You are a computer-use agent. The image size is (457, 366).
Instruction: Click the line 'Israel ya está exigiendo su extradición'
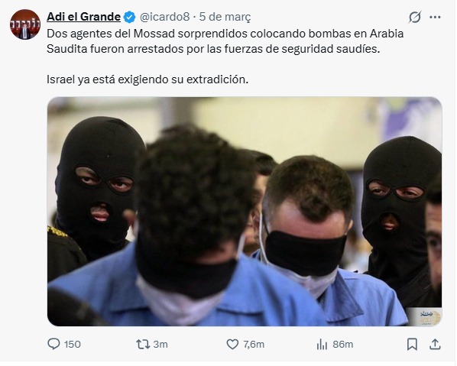(x=147, y=79)
